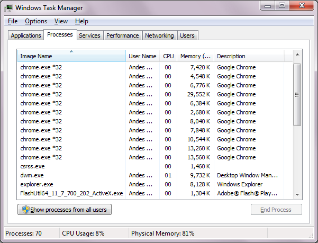
Task: Click the shield icon on Show processes button
Action: coord(24,210)
